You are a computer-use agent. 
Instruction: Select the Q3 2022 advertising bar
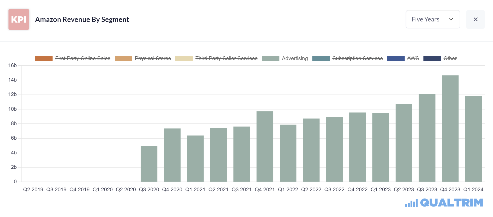tap(334, 149)
